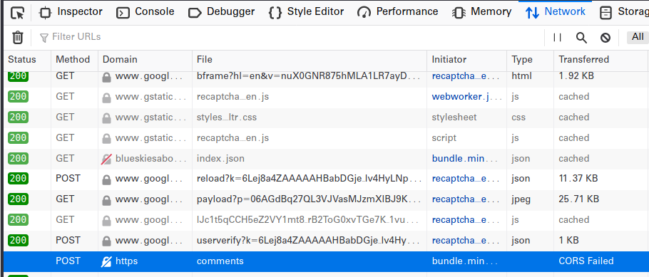Pause network recording
This screenshot has height=277, width=649.
pos(558,38)
